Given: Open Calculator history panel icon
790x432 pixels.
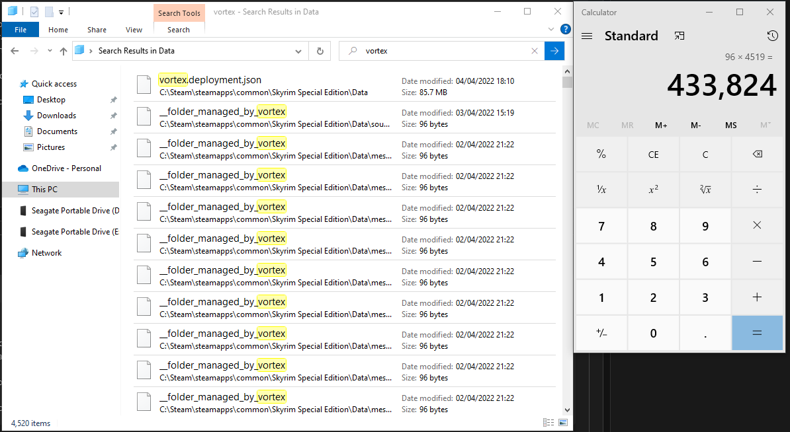Looking at the screenshot, I should (772, 36).
